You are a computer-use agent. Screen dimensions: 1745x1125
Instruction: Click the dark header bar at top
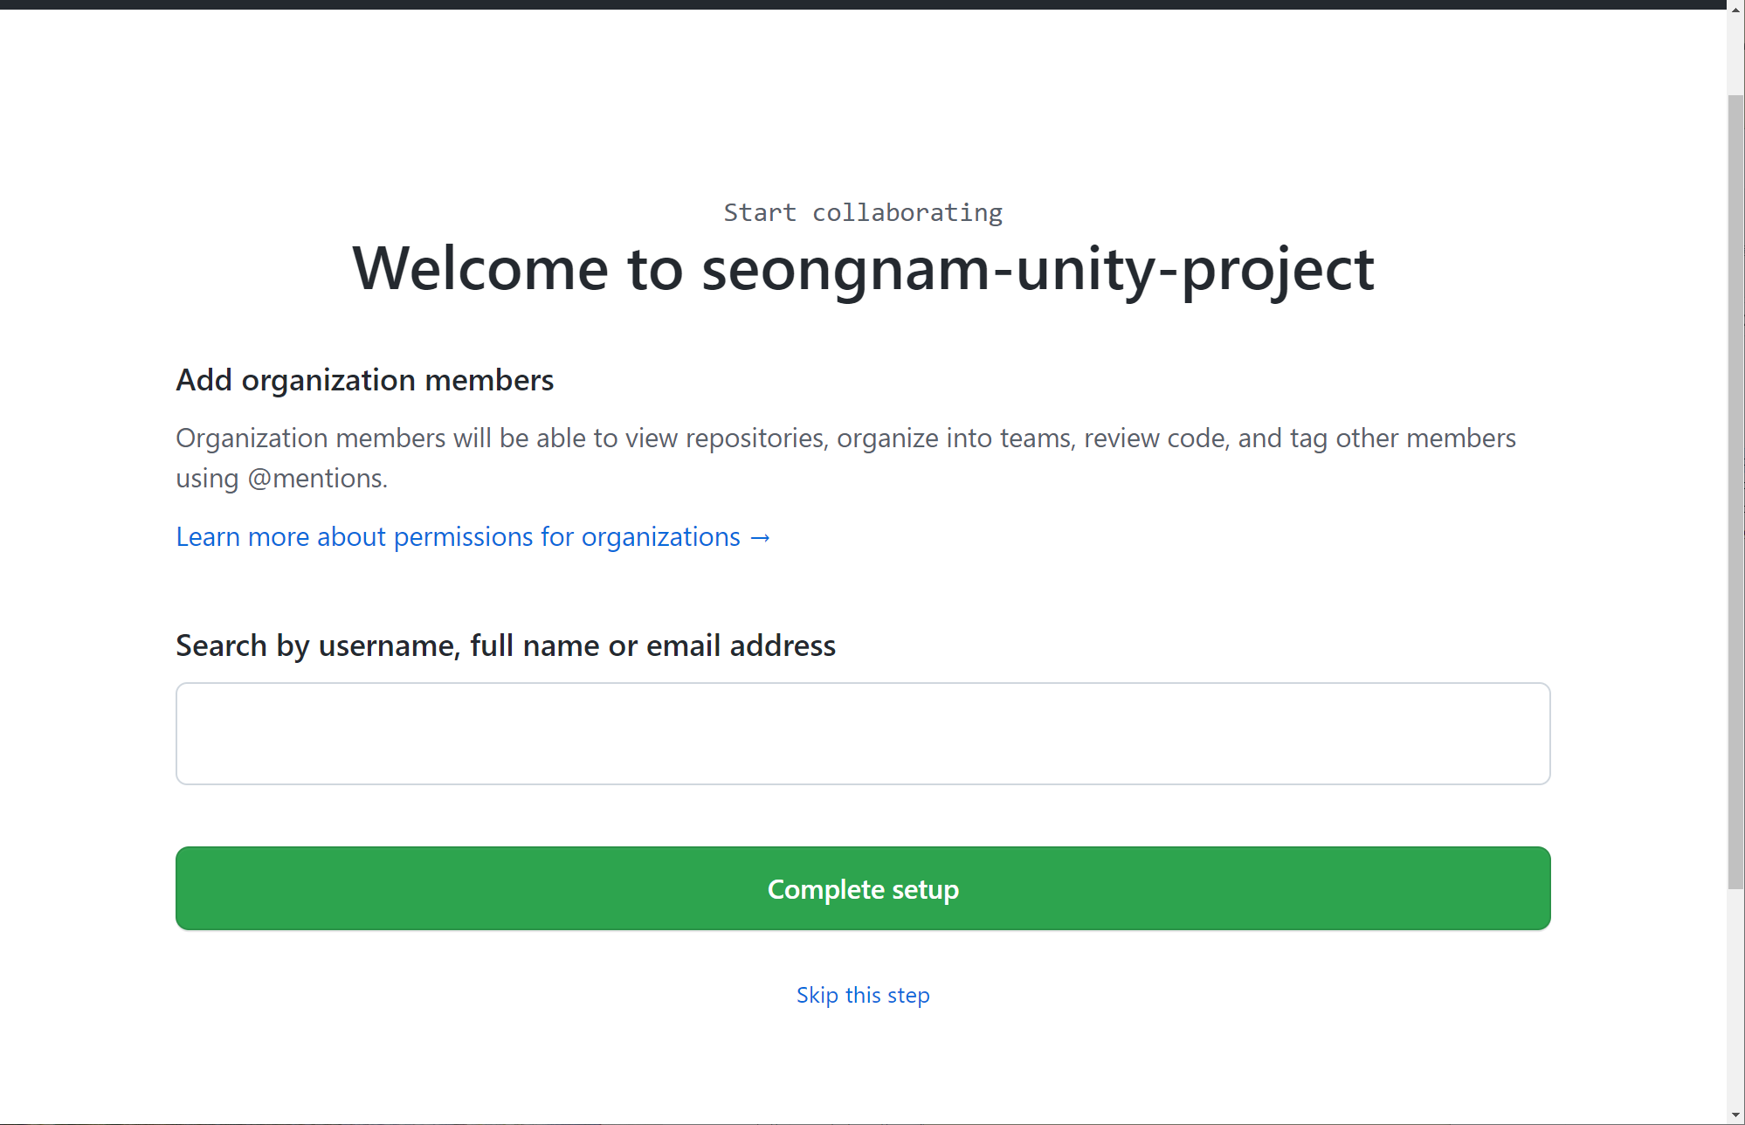[x=862, y=4]
